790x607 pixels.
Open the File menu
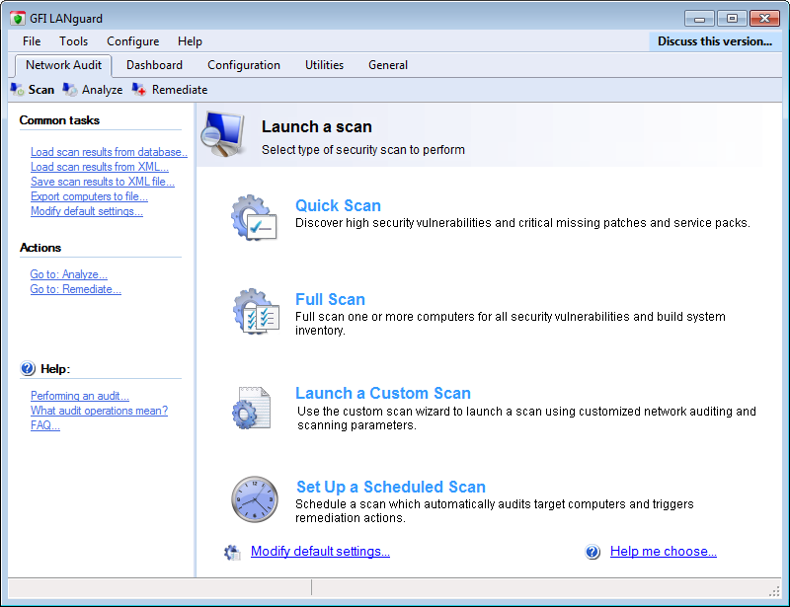(32, 41)
